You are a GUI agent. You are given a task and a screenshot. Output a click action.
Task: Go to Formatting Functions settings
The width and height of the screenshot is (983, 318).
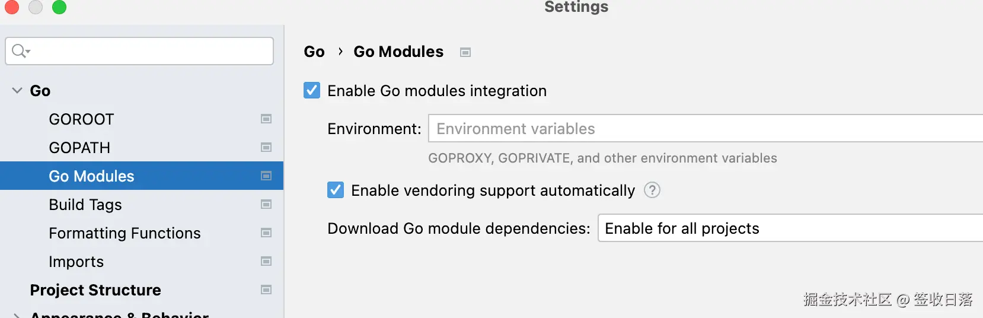point(125,233)
